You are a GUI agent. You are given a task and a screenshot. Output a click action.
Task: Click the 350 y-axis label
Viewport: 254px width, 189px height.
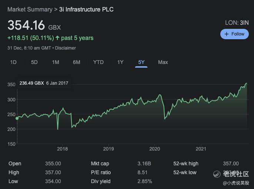[x=11, y=84]
